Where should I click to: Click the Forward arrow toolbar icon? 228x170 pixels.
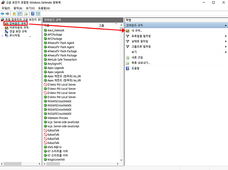7,14
